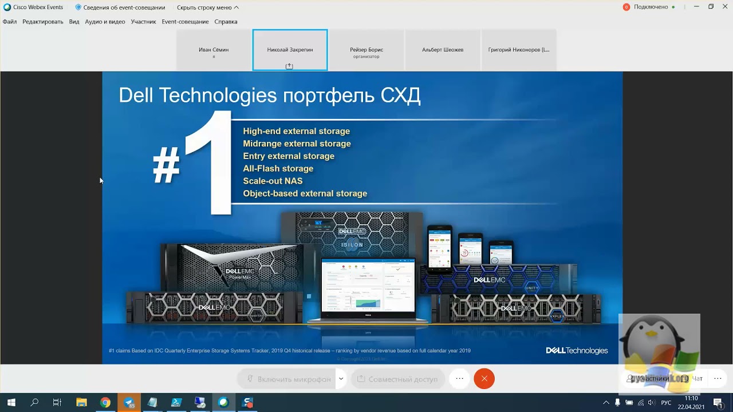
Task: Select Иван Сёмин participant tile
Action: 214,50
